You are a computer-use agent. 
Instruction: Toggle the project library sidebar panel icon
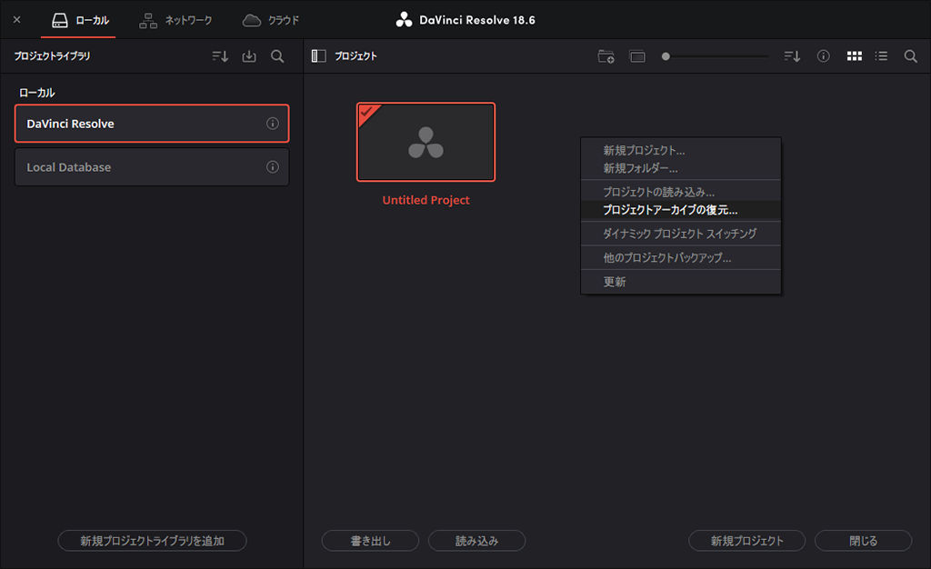319,55
